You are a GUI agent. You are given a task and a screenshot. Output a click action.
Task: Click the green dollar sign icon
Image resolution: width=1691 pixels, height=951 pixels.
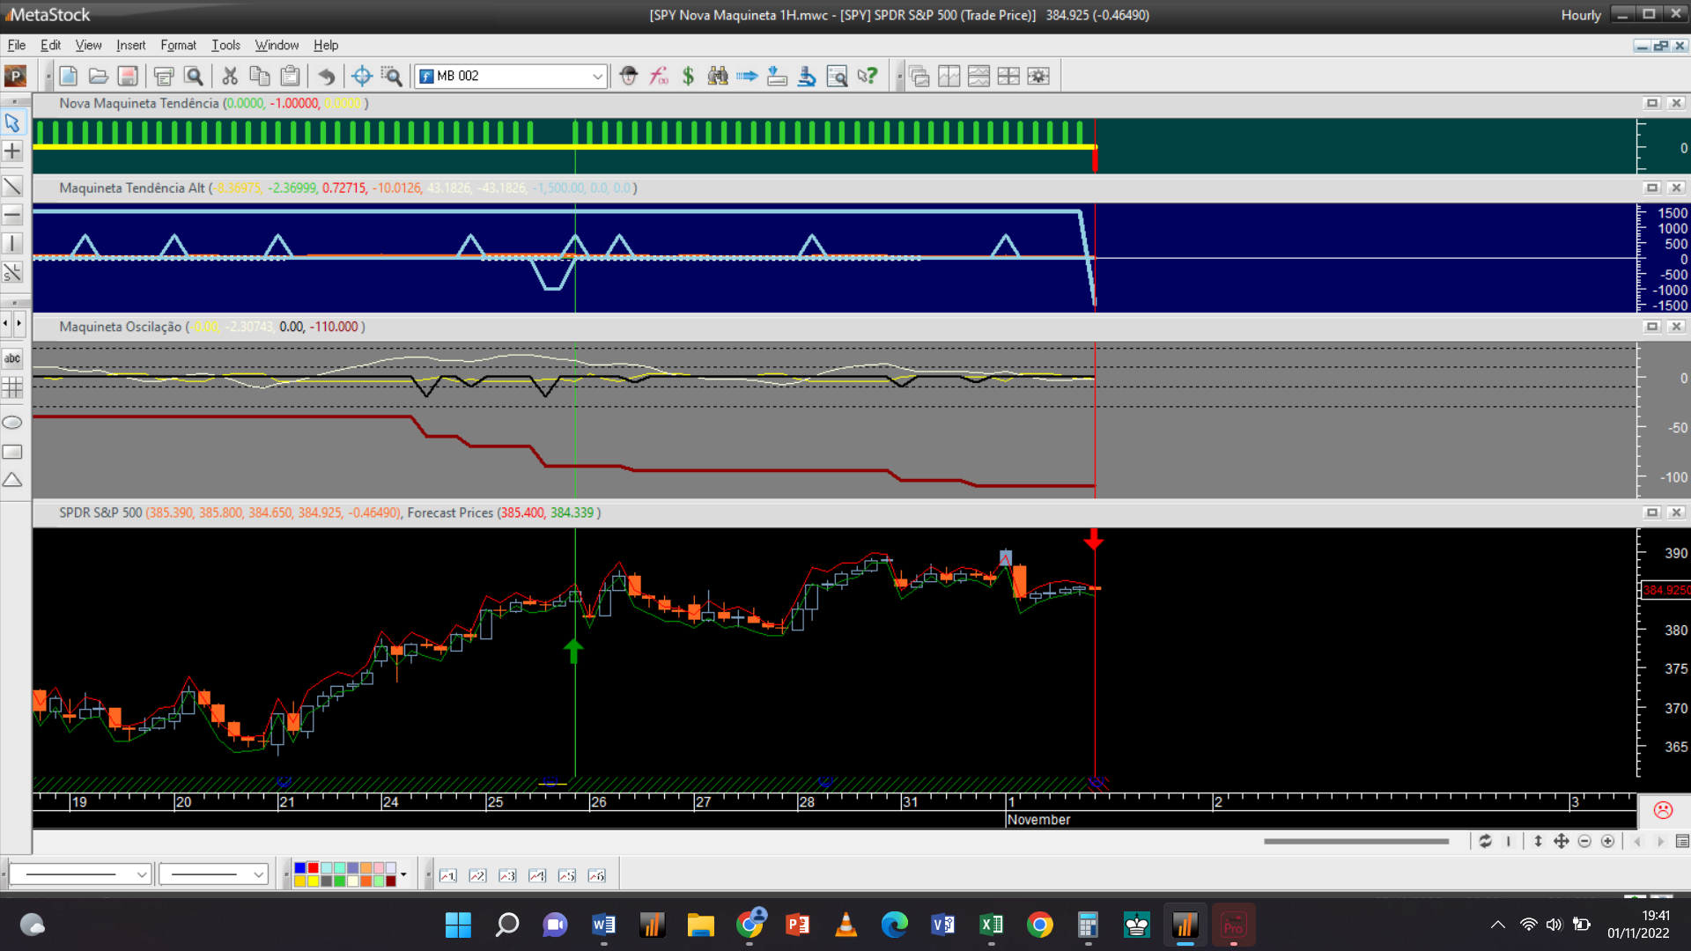point(688,76)
